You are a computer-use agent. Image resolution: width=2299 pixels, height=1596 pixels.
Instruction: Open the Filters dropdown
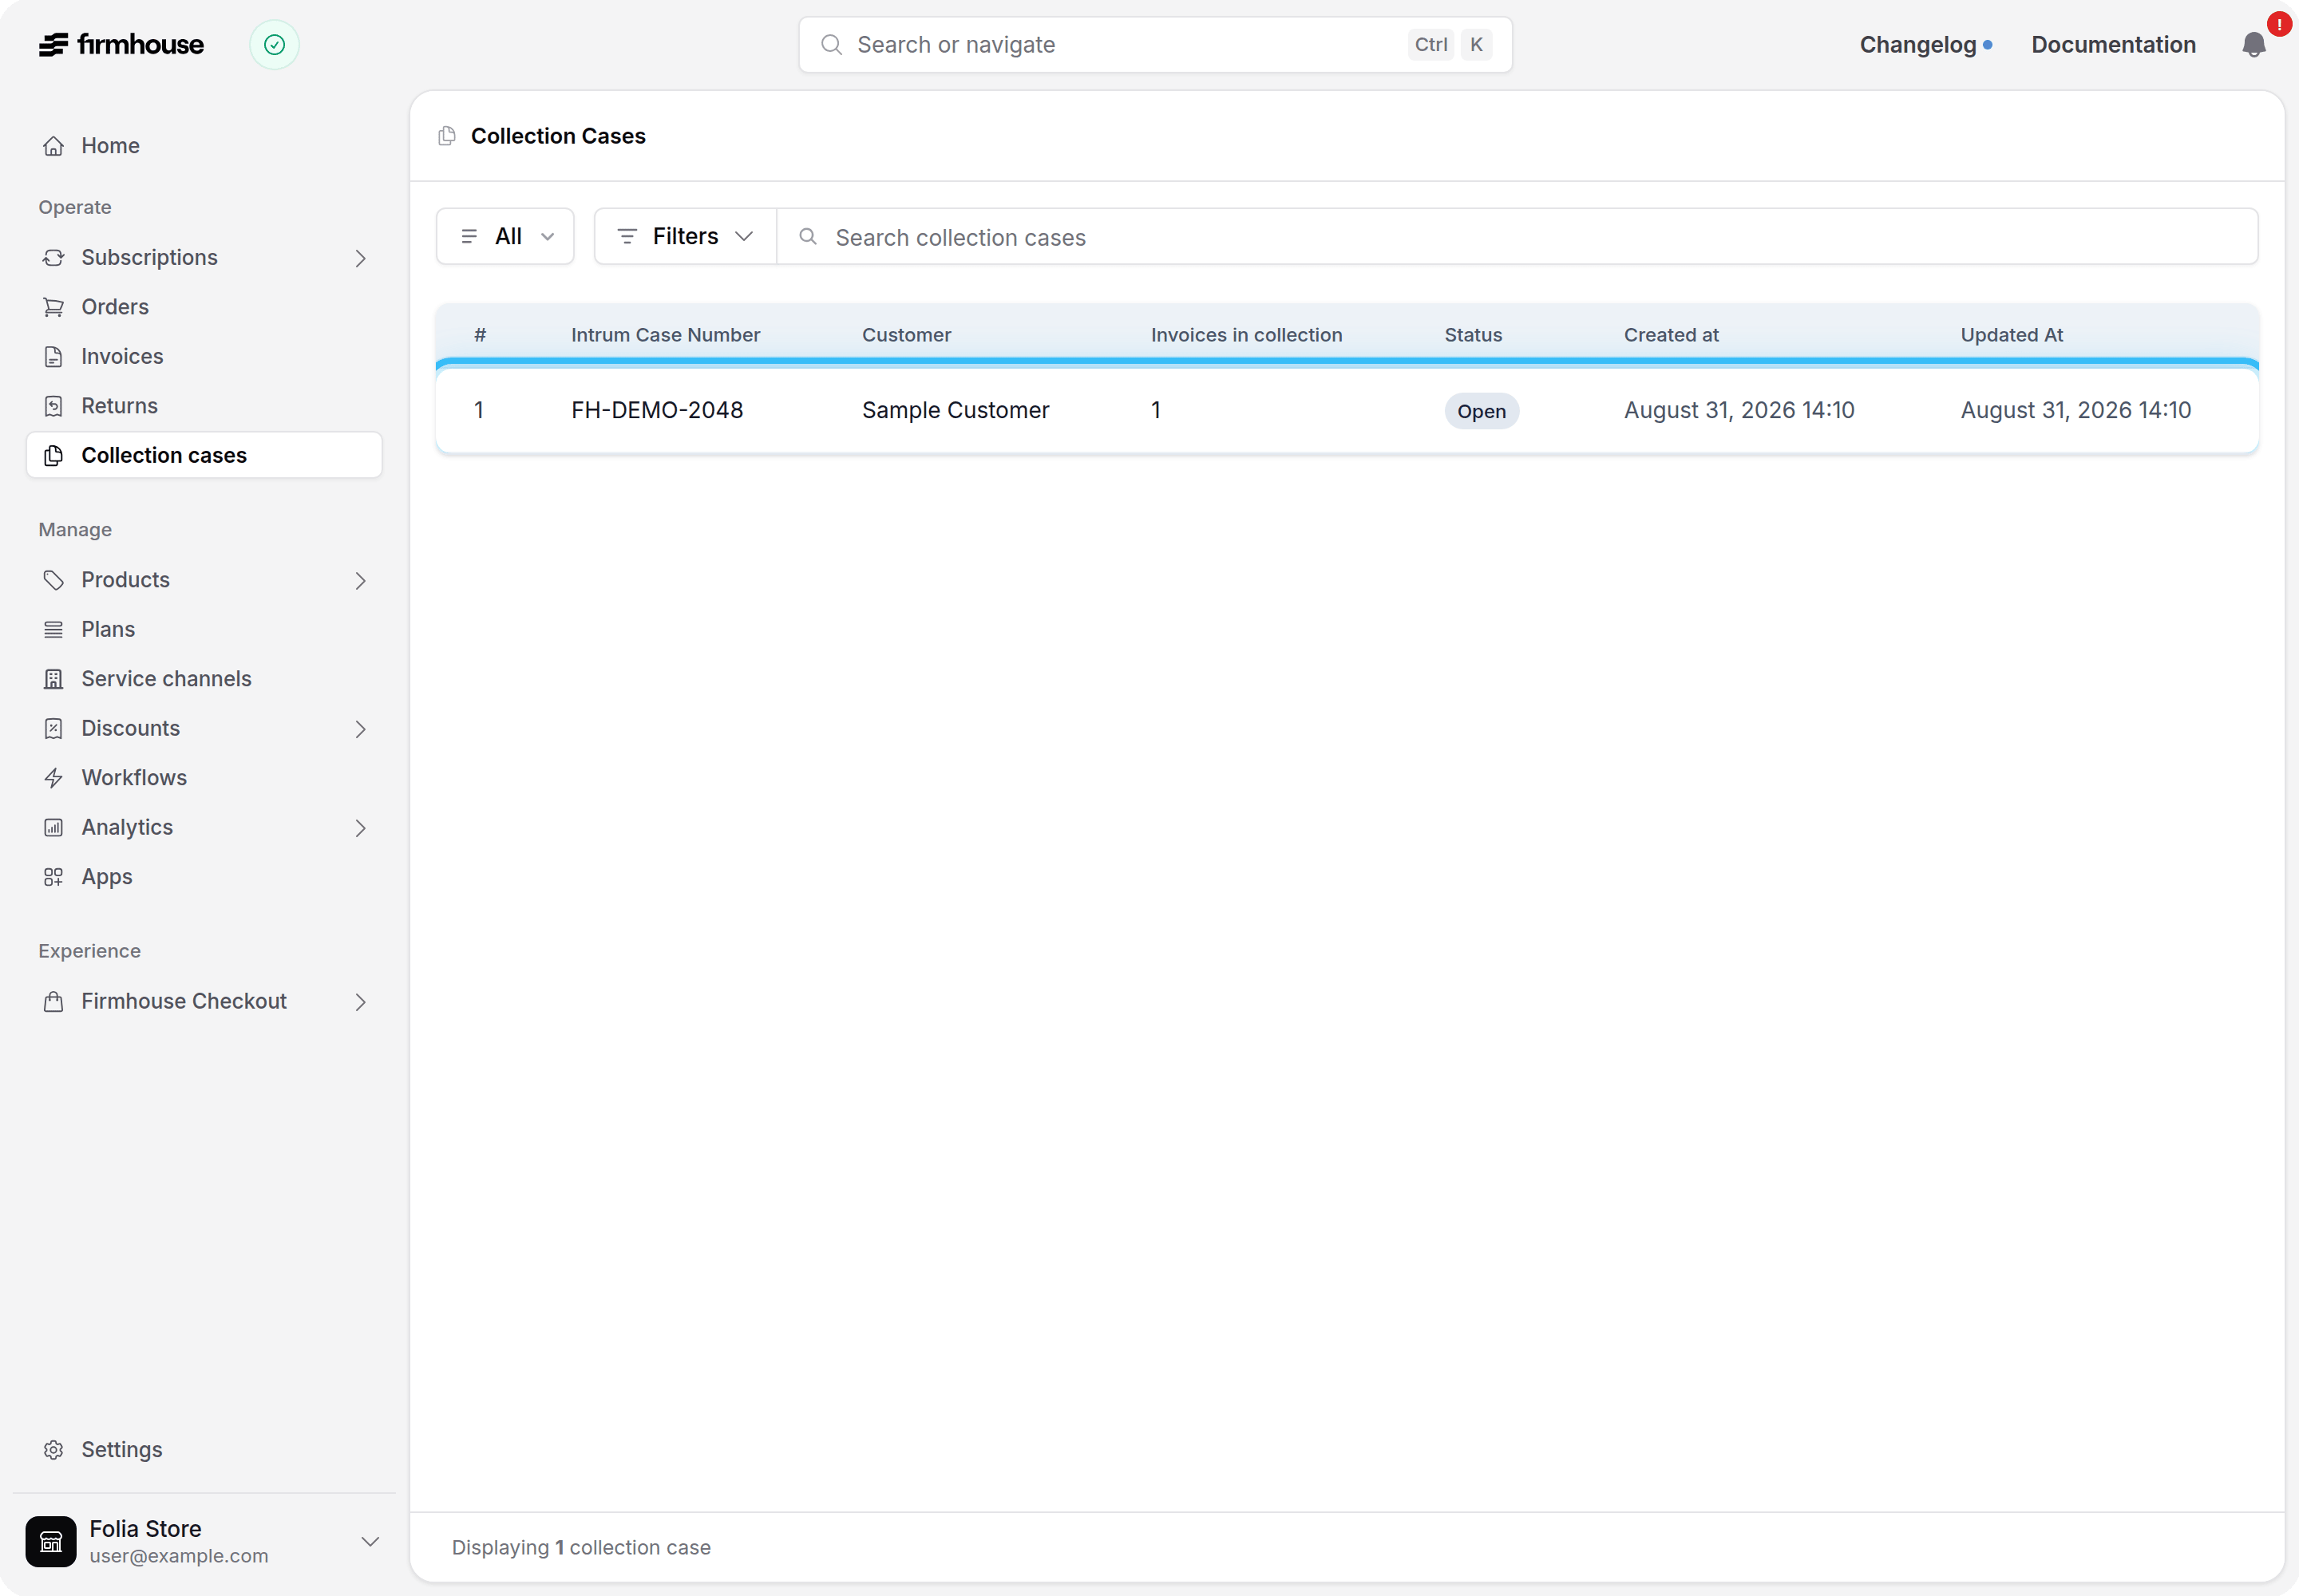pyautogui.click(x=685, y=237)
